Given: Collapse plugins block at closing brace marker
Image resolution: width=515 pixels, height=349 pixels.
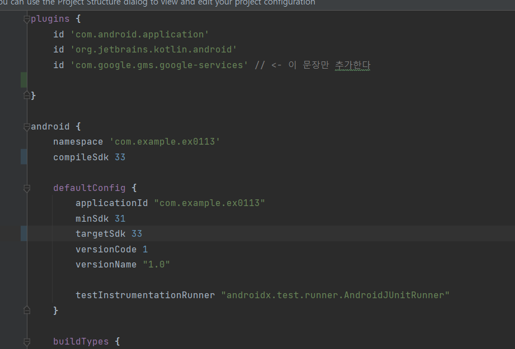Looking at the screenshot, I should [x=27, y=95].
